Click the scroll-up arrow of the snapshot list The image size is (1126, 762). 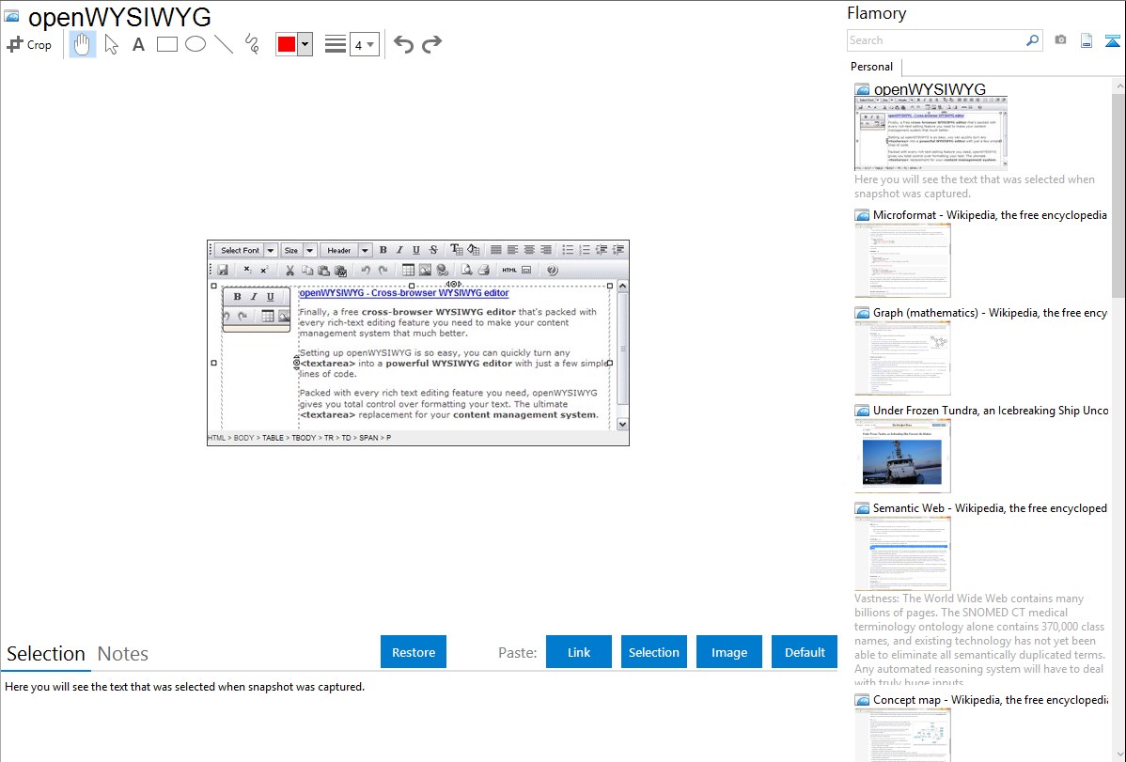coord(1118,86)
